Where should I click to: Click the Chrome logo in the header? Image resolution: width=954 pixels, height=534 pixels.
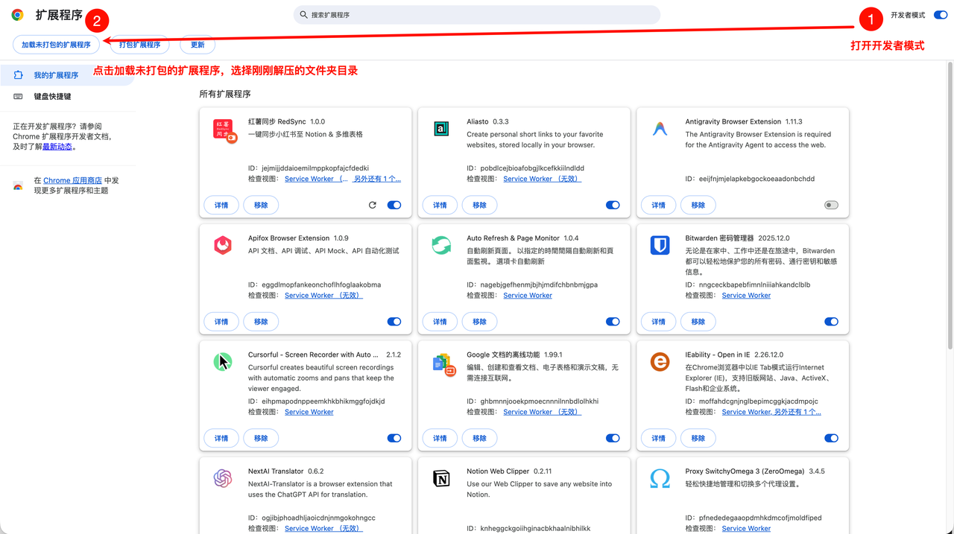click(18, 15)
